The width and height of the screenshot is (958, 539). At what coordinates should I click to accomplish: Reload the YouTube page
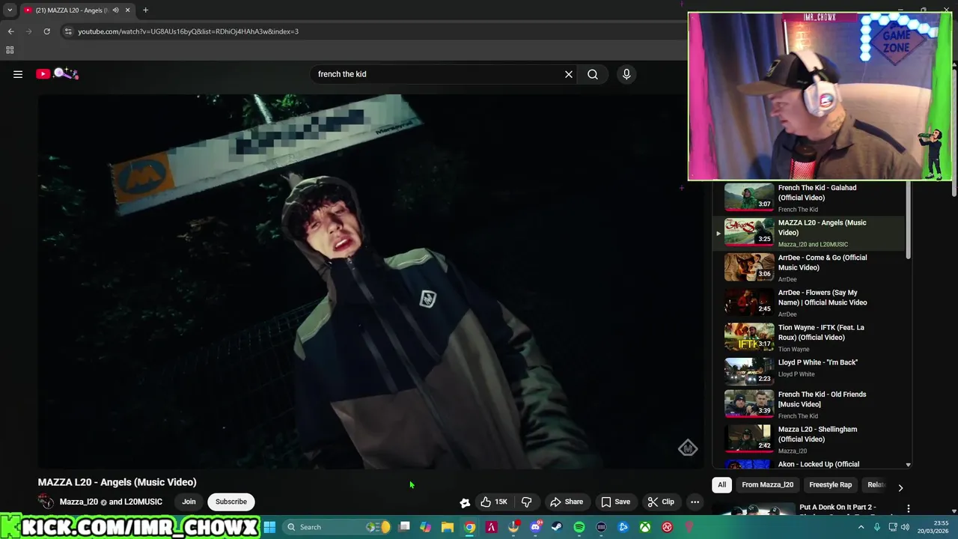coord(46,31)
